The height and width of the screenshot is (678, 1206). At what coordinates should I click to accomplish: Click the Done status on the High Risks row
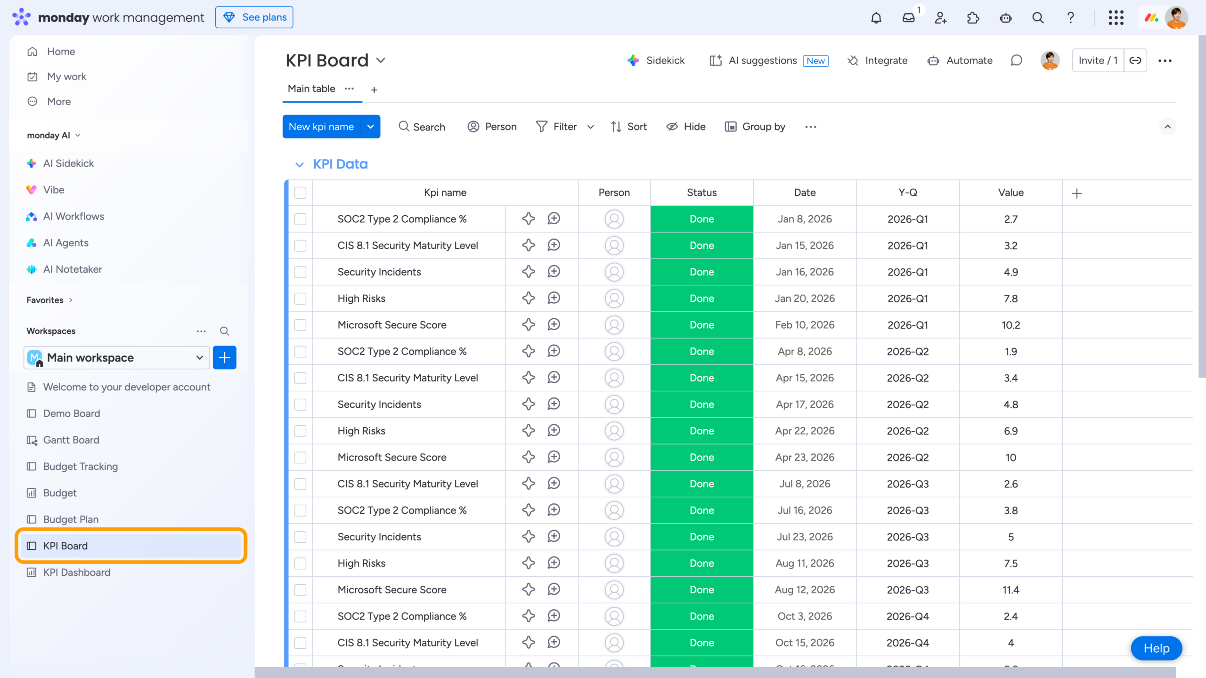click(701, 298)
